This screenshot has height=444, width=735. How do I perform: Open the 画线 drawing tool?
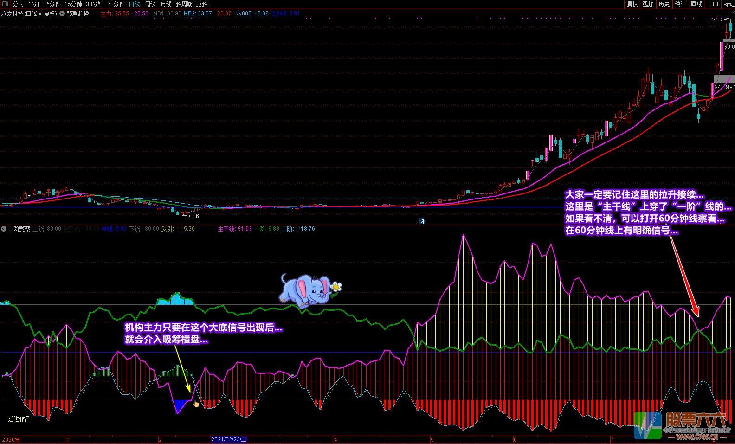[696, 4]
